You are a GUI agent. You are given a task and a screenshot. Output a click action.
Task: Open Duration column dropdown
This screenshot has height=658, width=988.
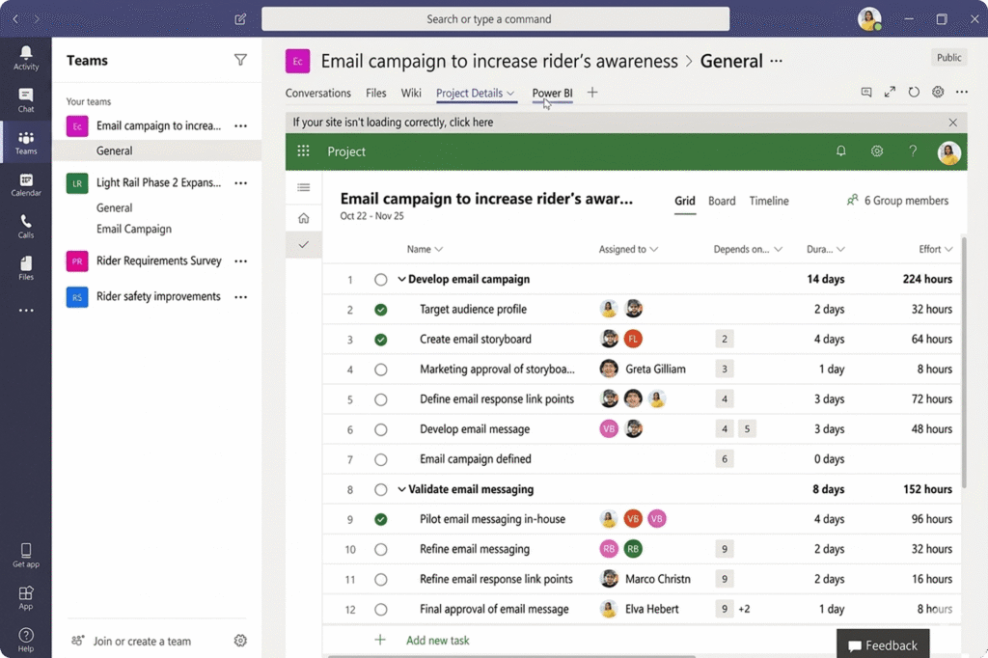pos(840,249)
